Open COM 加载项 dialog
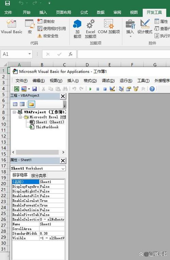170x260 pixels. [109, 26]
